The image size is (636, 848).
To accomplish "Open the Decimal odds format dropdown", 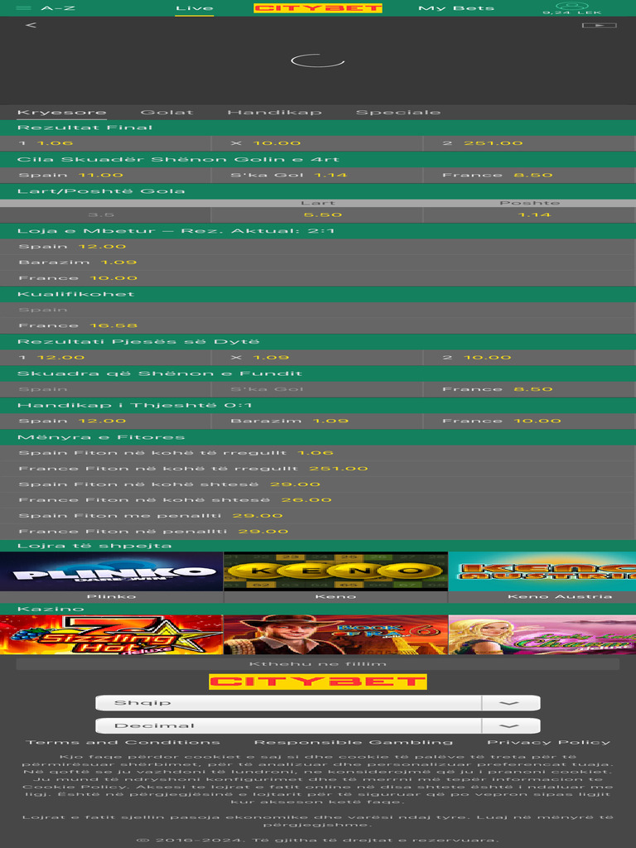I will coord(318,725).
